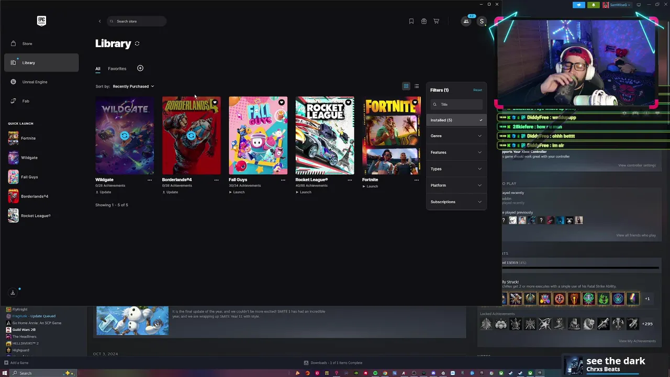Open the Windows Start button

5,373
